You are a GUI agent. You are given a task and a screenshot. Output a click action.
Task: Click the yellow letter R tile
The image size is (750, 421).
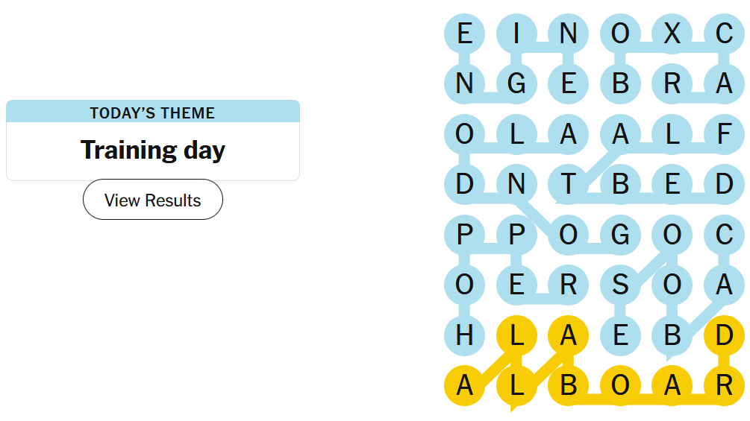coord(724,387)
